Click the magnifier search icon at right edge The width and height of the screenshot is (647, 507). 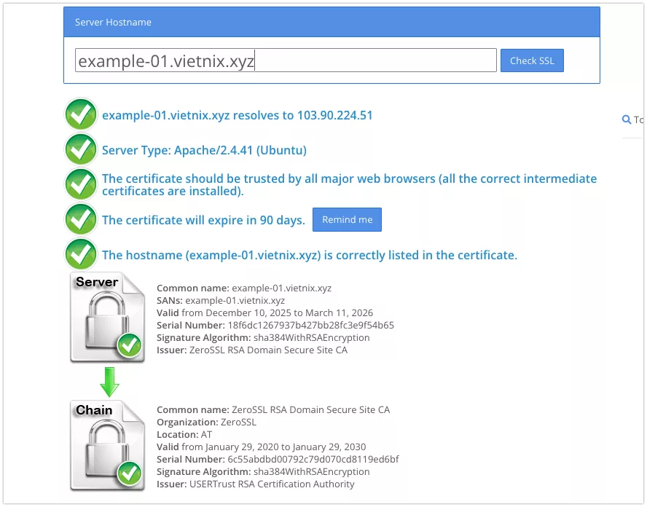coord(626,119)
